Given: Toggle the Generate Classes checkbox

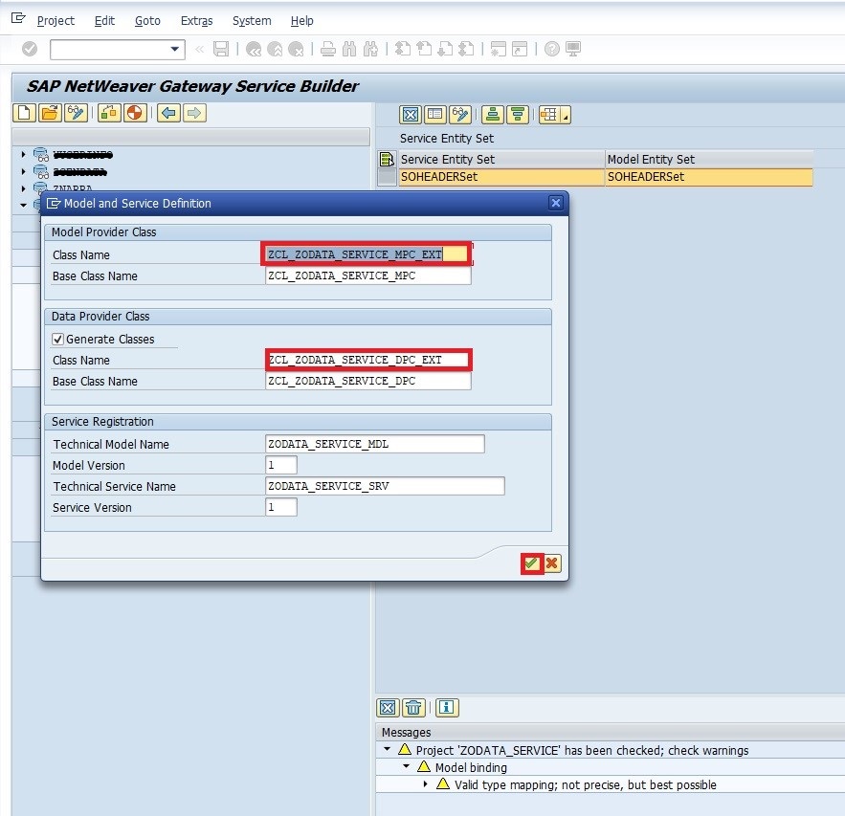Looking at the screenshot, I should pyautogui.click(x=57, y=340).
